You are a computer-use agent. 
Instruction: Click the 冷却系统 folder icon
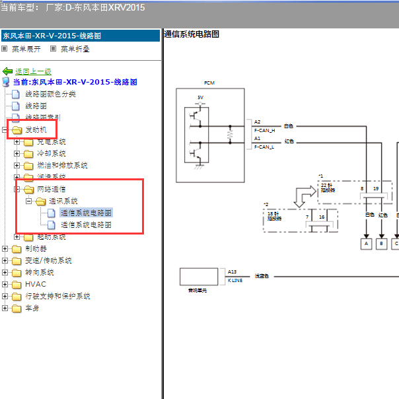point(28,154)
